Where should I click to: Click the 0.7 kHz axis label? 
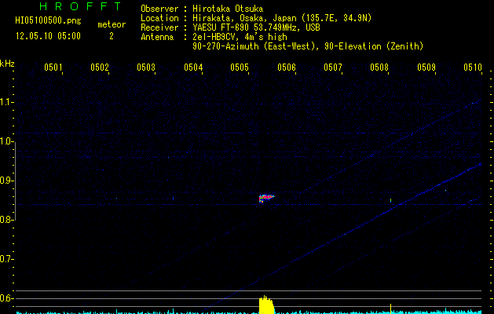(x=6, y=259)
